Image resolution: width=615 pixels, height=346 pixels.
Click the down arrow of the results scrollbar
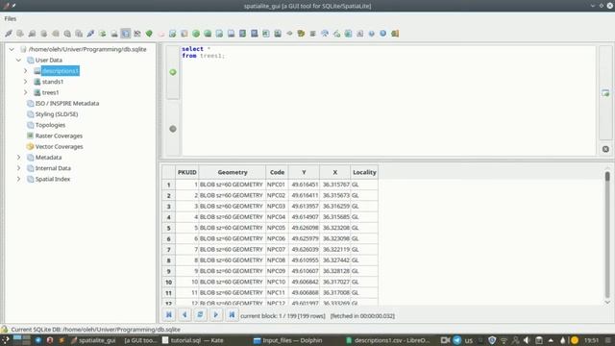[x=607, y=303]
